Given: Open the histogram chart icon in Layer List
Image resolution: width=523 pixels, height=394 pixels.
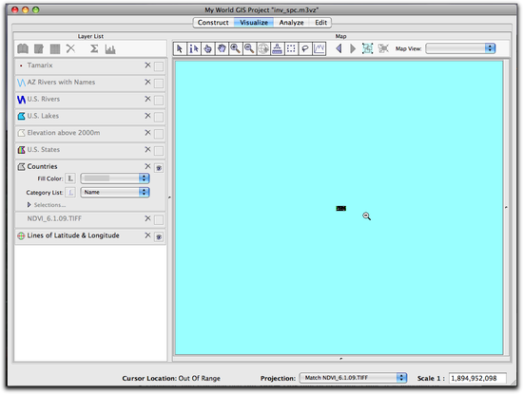Looking at the screenshot, I should [x=110, y=49].
